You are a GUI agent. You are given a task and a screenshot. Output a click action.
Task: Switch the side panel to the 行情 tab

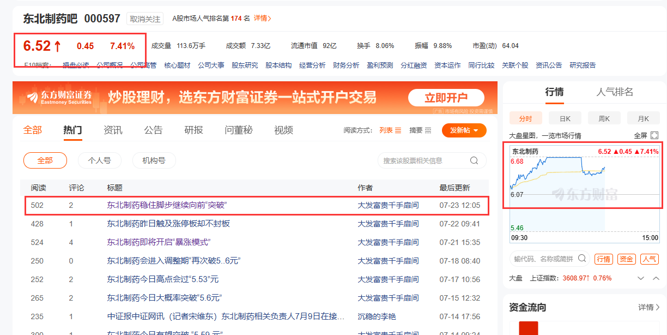554,92
